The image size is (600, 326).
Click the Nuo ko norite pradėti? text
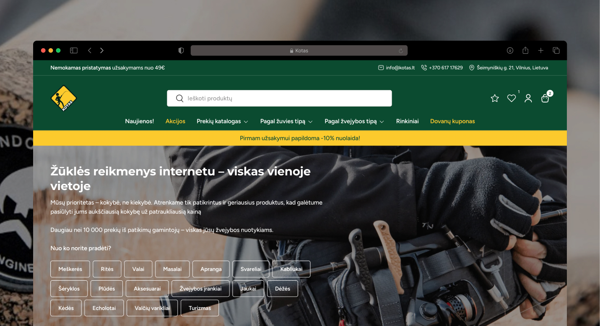pyautogui.click(x=81, y=248)
